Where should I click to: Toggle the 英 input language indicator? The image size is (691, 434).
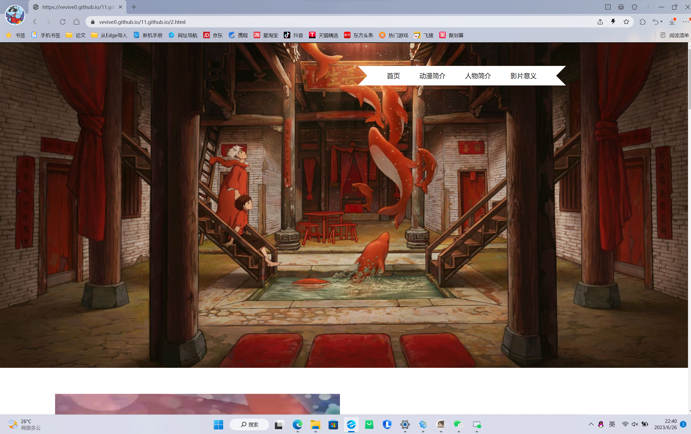click(612, 424)
